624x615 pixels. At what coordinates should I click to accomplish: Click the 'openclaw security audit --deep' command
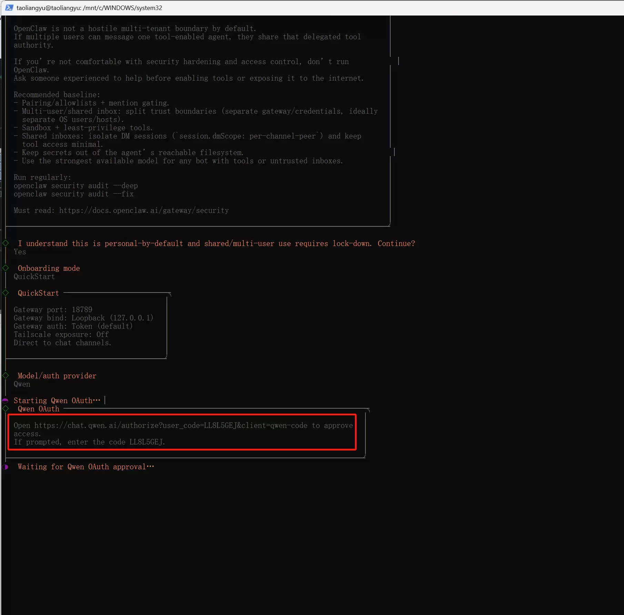click(x=76, y=186)
